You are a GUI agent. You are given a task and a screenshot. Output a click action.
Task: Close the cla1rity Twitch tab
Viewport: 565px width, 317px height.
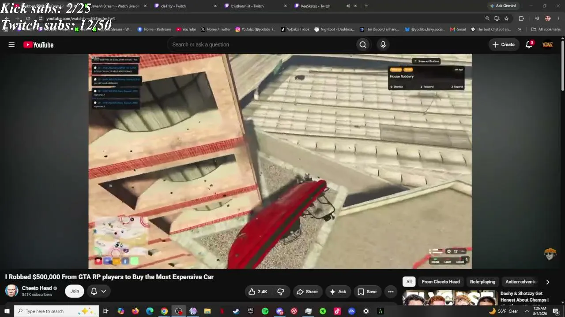pyautogui.click(x=215, y=6)
